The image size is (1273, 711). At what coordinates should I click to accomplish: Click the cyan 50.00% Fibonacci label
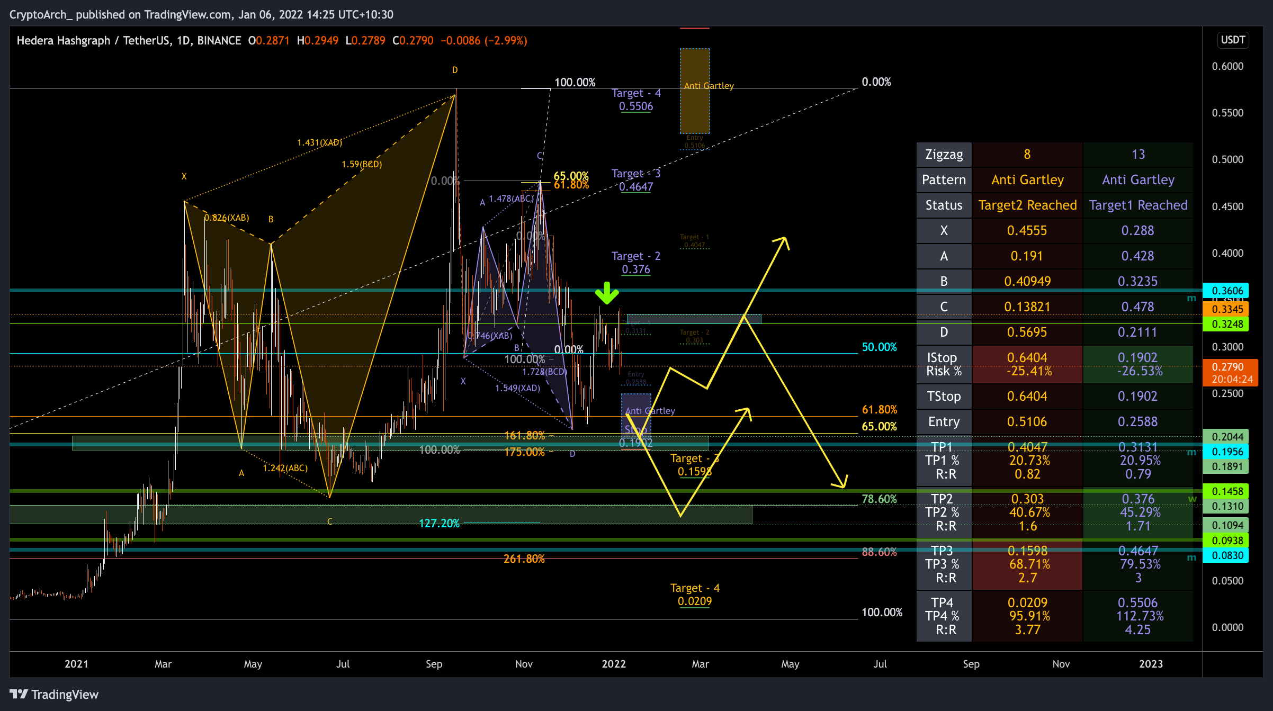[x=879, y=347]
